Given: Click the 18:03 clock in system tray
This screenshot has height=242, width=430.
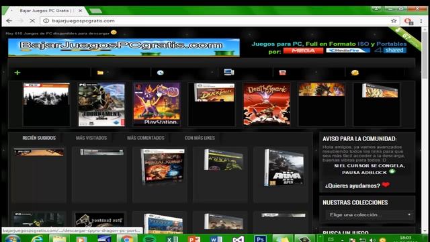Looking at the screenshot, I should tap(406, 238).
